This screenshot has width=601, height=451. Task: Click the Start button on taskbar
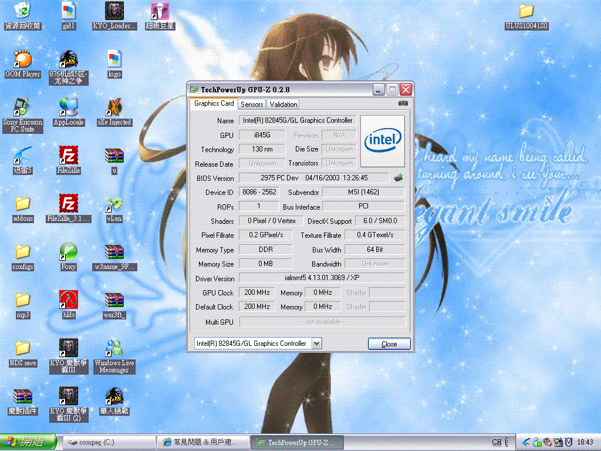28,442
